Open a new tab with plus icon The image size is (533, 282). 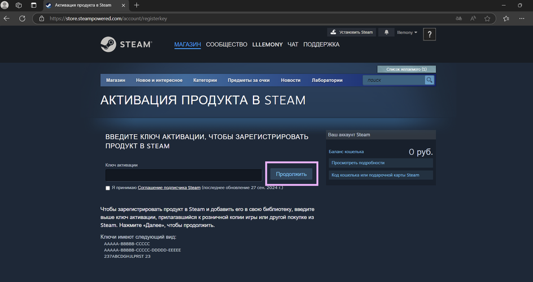137,5
